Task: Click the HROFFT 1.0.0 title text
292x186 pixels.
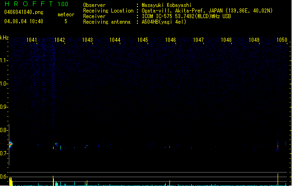Action: [x=37, y=4]
